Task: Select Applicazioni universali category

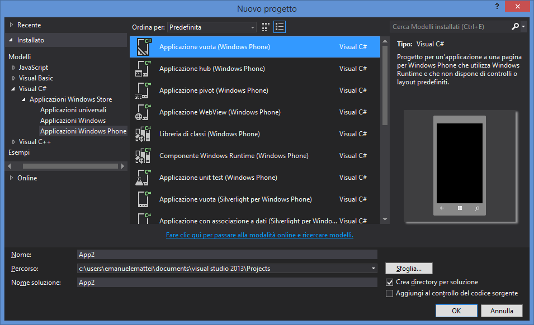Action: click(x=73, y=110)
